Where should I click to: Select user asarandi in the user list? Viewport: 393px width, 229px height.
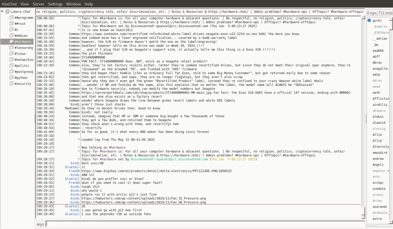380,207
